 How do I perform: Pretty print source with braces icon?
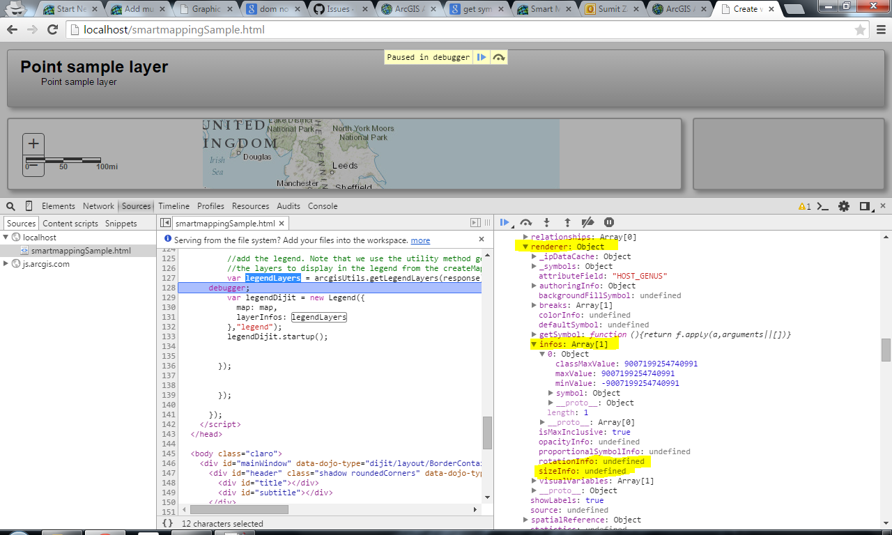tap(167, 522)
